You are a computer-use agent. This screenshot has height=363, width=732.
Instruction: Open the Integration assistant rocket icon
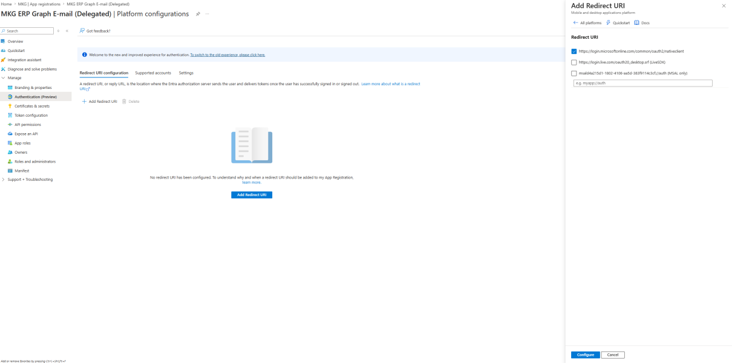(3, 60)
